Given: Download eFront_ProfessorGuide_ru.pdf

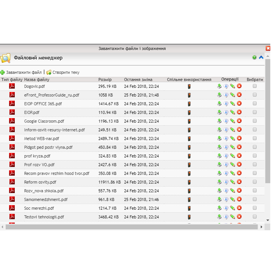Looking at the screenshot, I should point(219,95).
